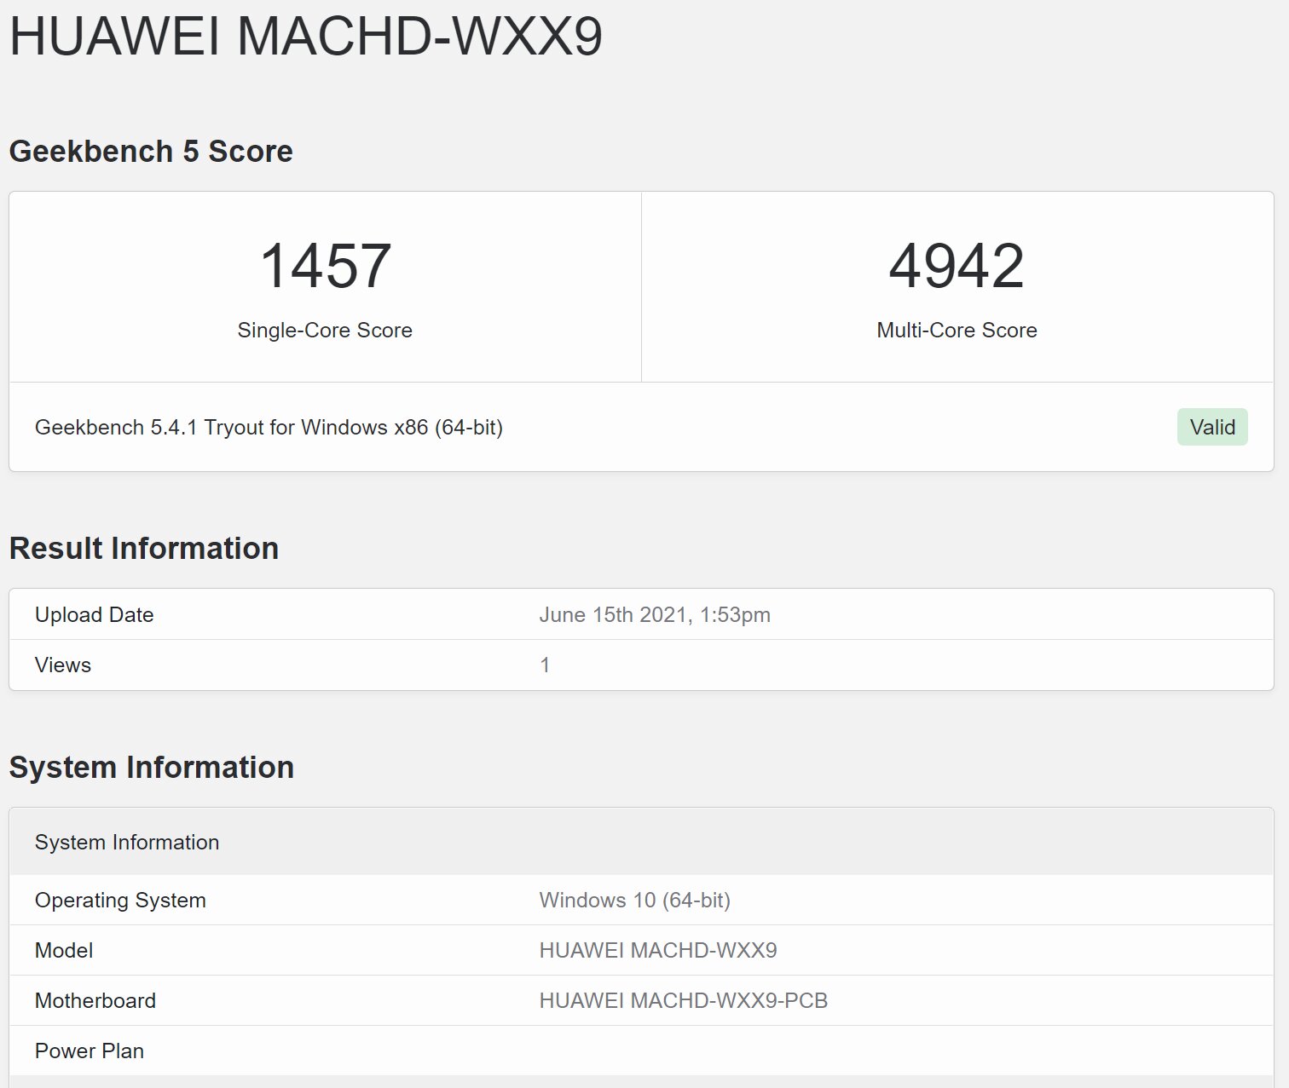1289x1088 pixels.
Task: Click the Operating System row label
Action: point(120,901)
